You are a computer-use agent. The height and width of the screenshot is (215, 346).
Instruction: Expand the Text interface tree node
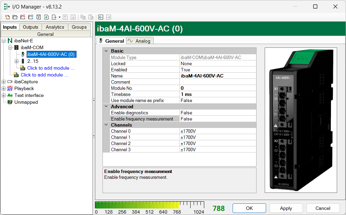[x=3, y=96]
